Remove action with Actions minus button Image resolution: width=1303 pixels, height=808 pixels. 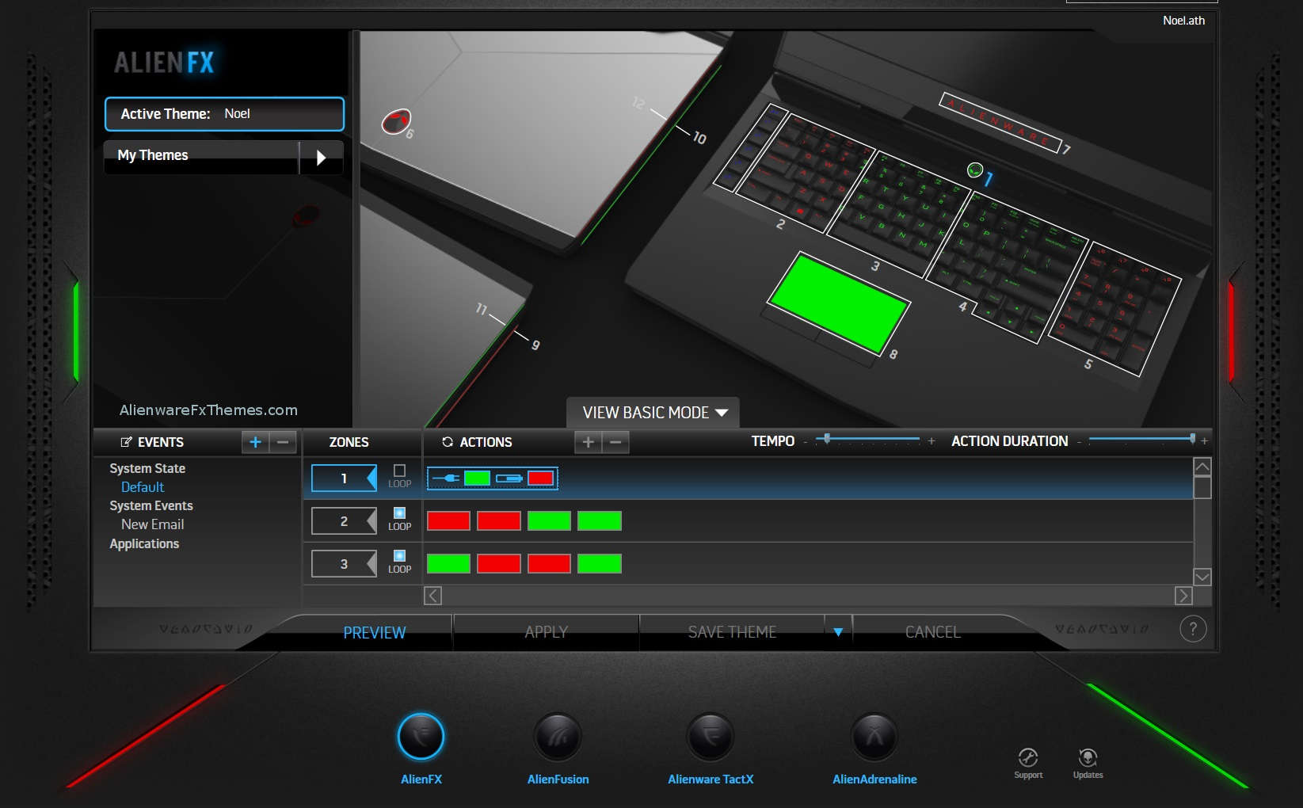point(615,442)
